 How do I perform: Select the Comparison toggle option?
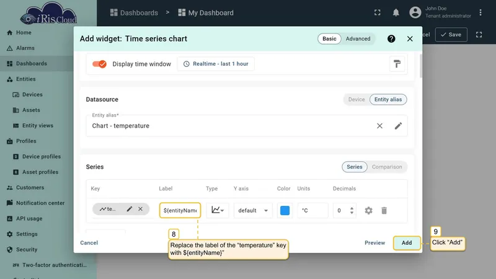tap(387, 167)
